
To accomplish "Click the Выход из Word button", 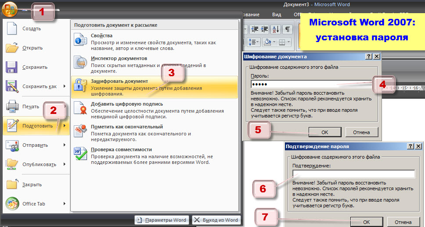I will click(216, 220).
